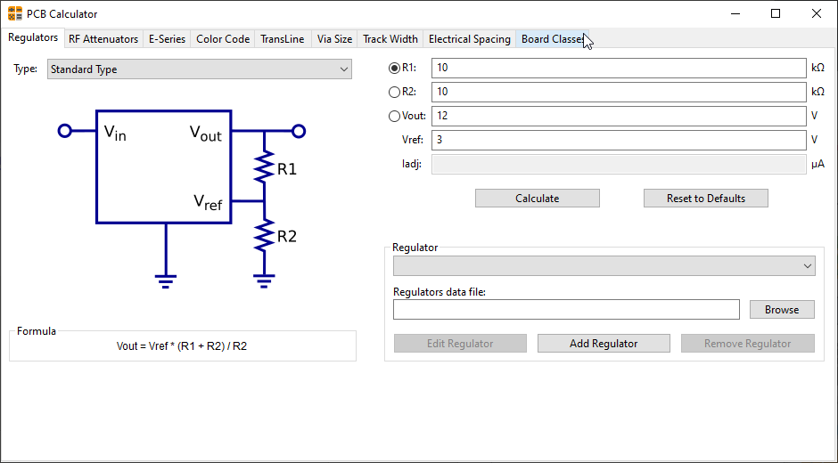
Task: Click Reset to Defaults button
Action: pos(705,199)
